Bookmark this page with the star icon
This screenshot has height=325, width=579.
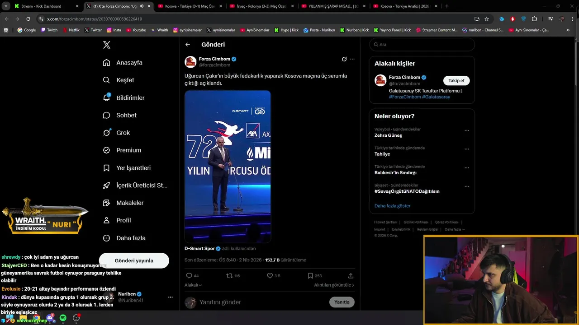tap(487, 19)
